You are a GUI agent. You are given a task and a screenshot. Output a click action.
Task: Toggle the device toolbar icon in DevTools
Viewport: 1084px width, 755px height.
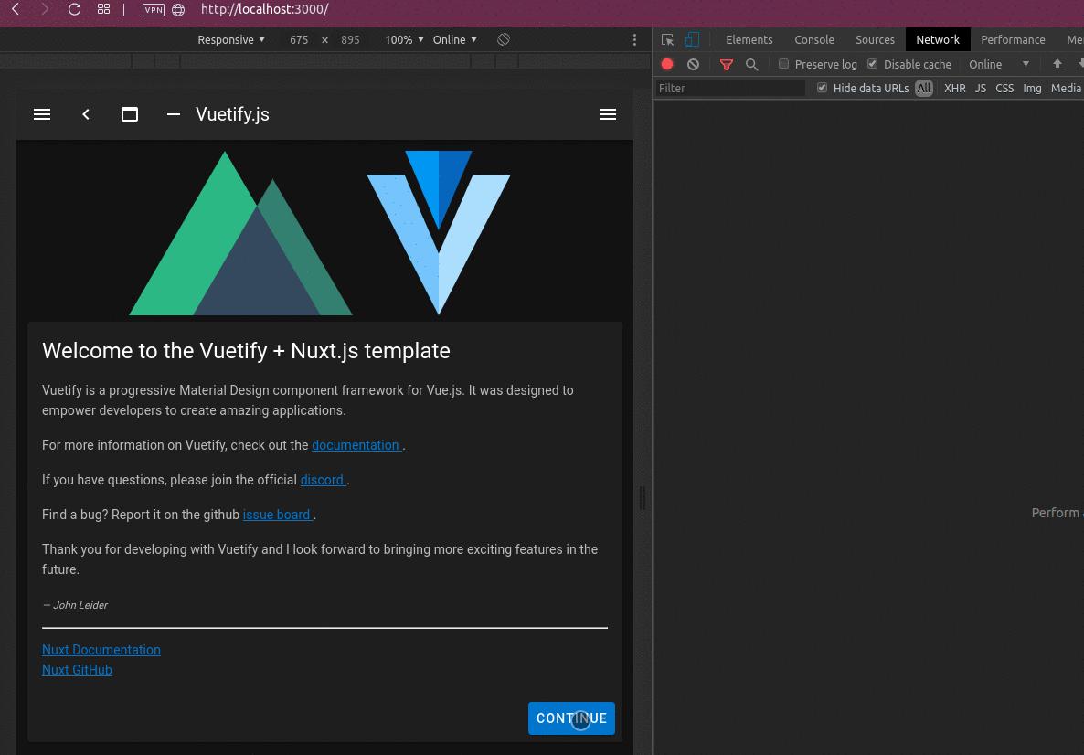692,40
